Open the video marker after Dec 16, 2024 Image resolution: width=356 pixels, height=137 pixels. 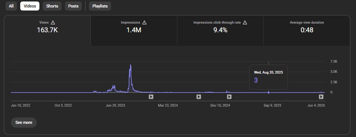point(229,97)
